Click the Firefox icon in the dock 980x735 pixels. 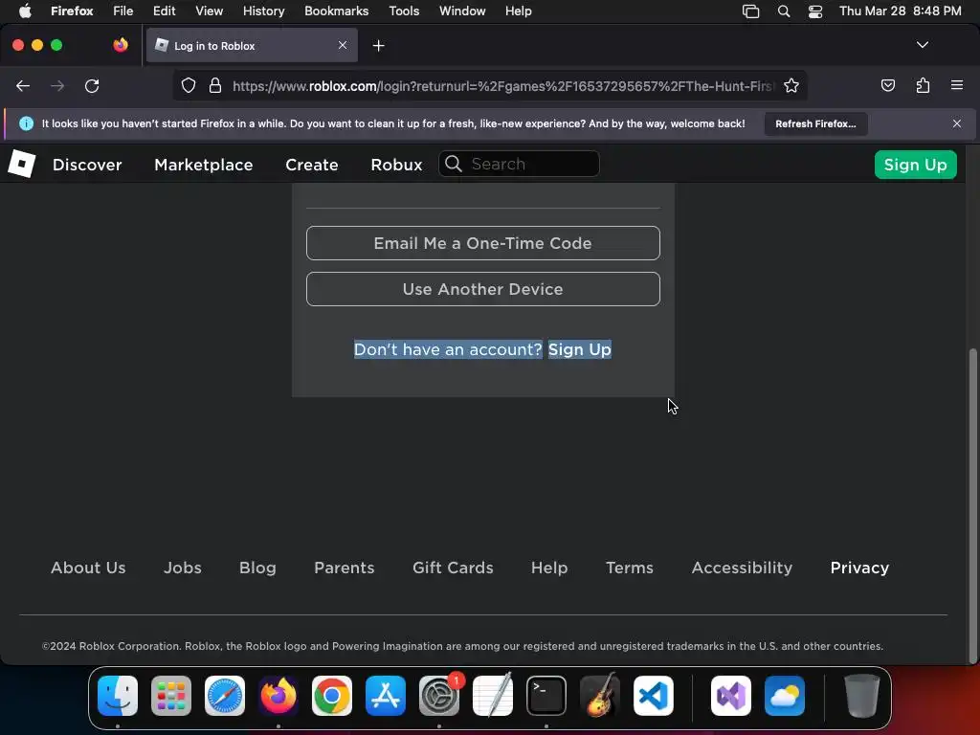click(x=278, y=696)
